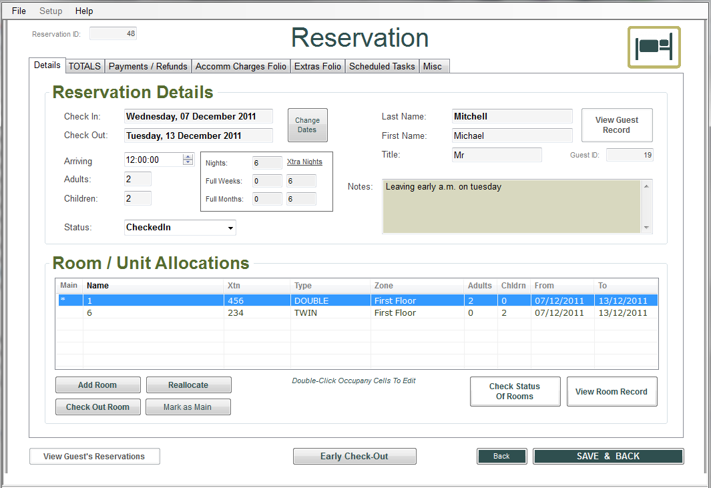The width and height of the screenshot is (711, 488).
Task: Open the Status dropdown
Action: point(230,228)
